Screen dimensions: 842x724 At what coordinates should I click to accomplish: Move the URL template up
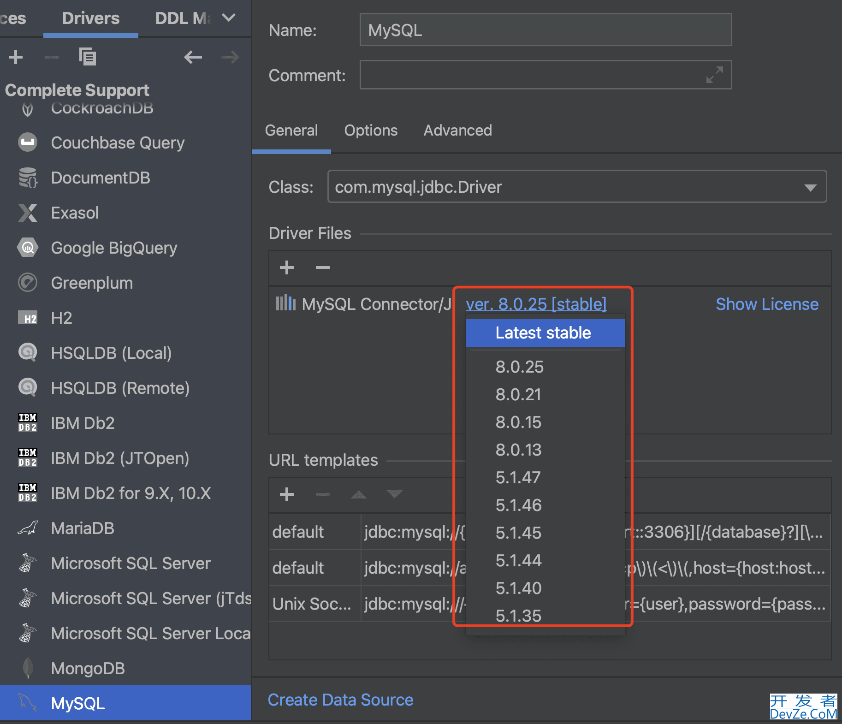358,494
